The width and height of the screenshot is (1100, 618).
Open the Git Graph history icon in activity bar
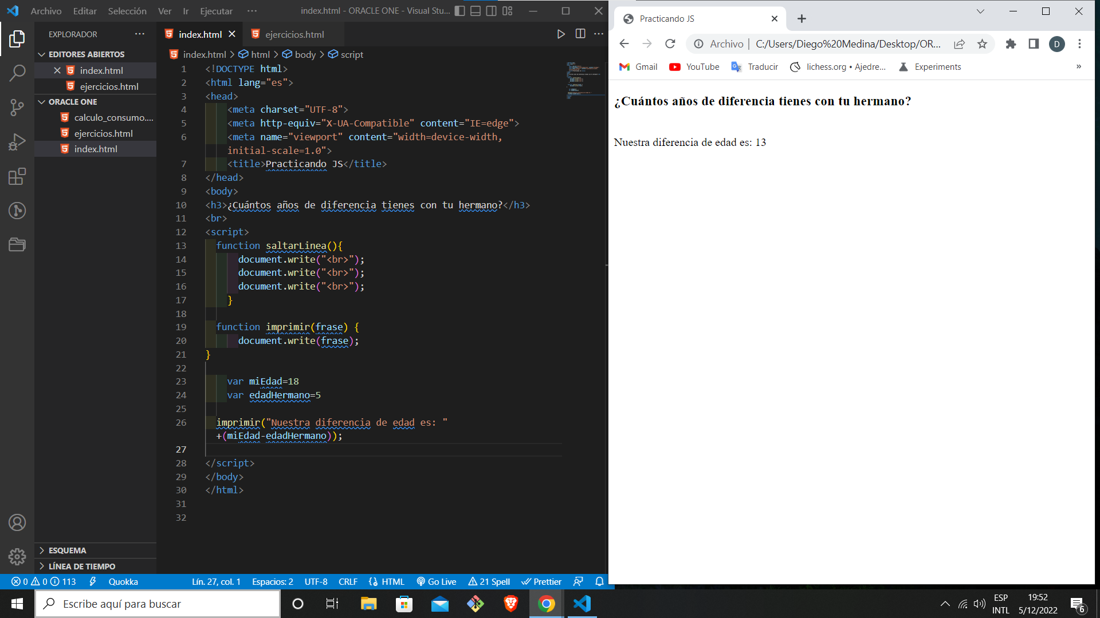click(17, 211)
